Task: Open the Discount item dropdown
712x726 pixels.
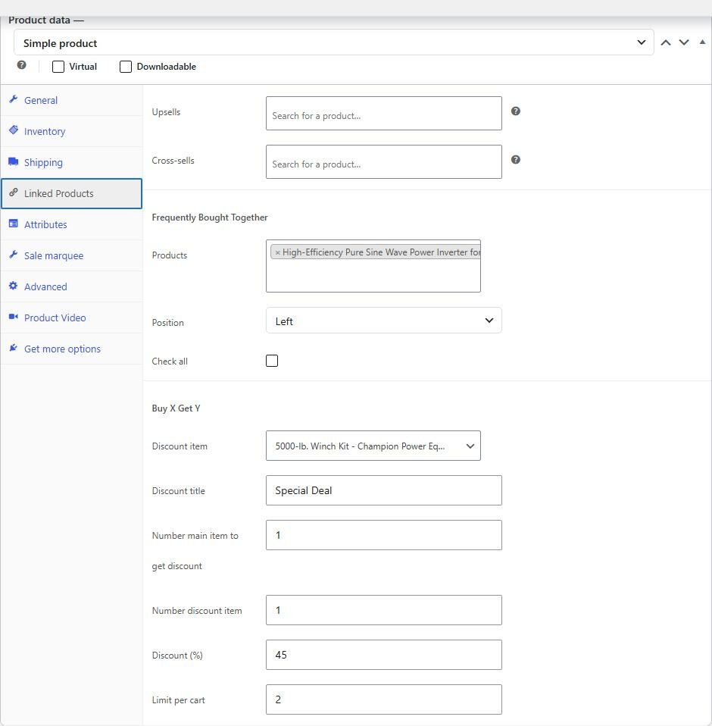Action: (373, 446)
